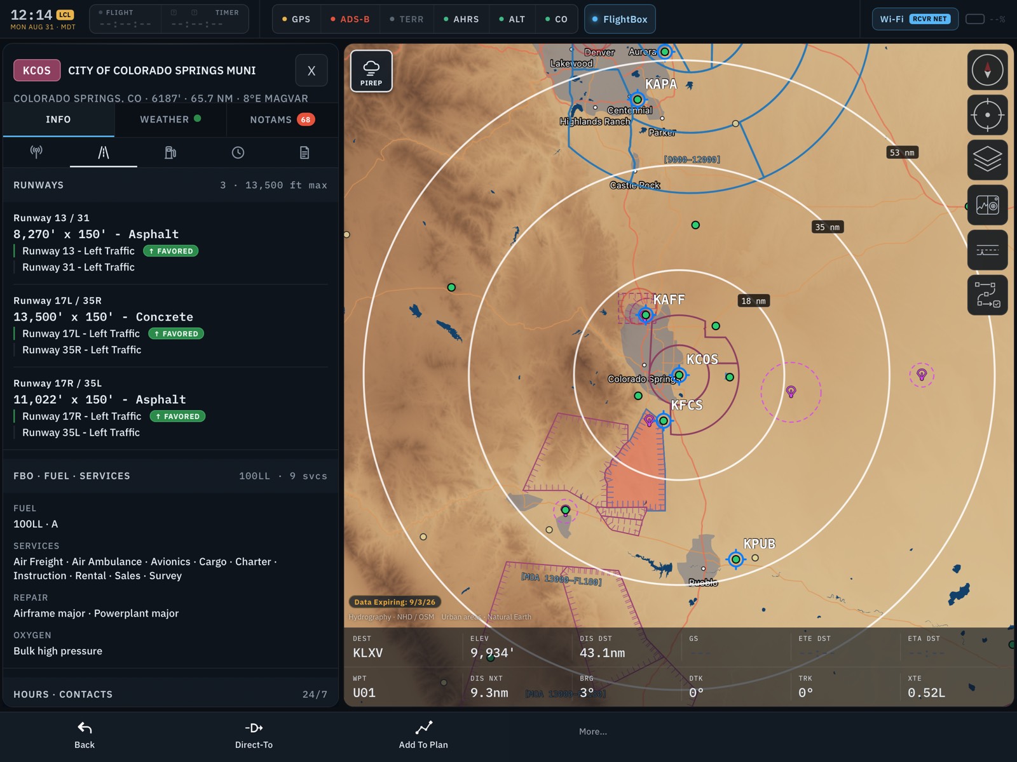1017x762 pixels.
Task: Open the More... menu
Action: (593, 732)
